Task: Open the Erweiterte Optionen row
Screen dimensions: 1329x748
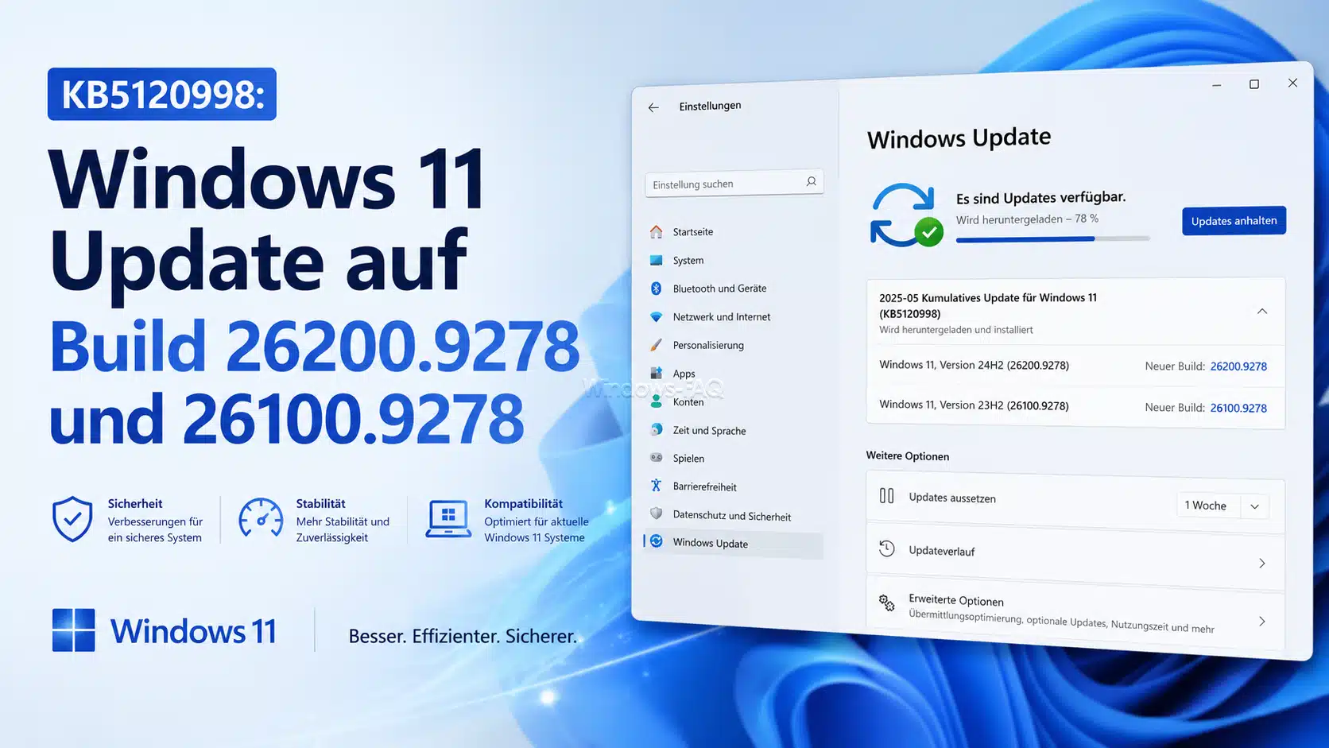Action: pos(1075,614)
